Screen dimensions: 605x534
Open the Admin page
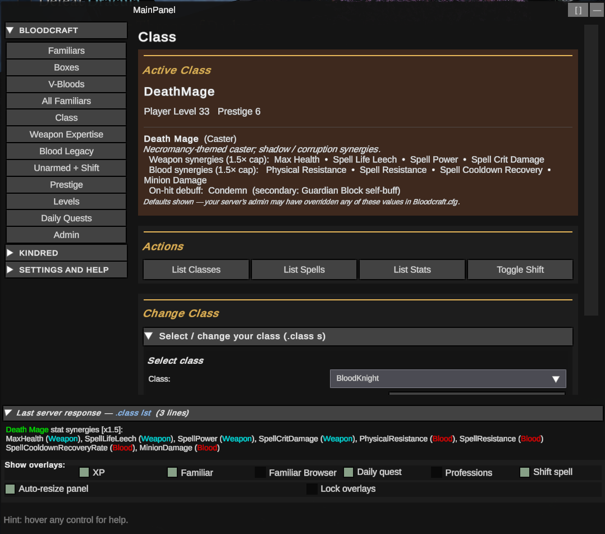coord(66,235)
